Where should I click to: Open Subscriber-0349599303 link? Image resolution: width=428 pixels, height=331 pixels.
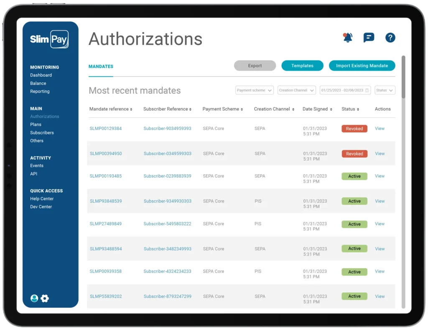click(168, 154)
